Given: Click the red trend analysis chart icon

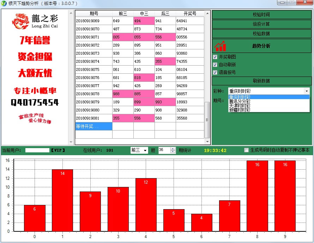Looking at the screenshot, I should 220,46.
